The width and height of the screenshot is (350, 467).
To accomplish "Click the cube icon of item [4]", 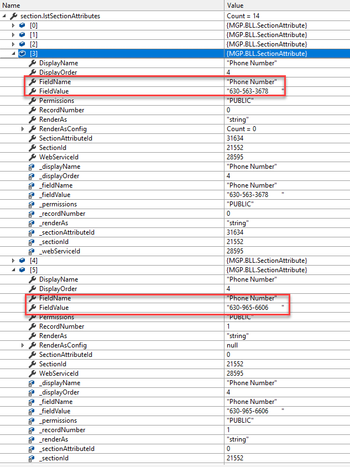I will click(x=22, y=261).
